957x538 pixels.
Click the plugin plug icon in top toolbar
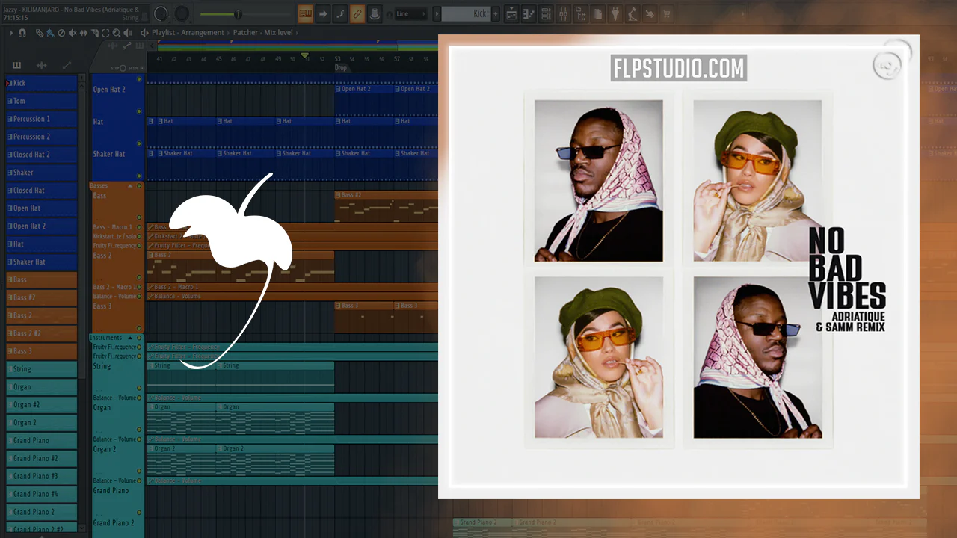(615, 13)
